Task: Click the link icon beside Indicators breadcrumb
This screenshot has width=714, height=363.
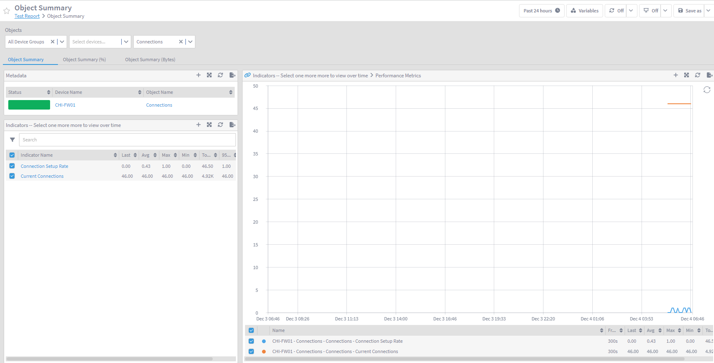Action: 248,75
